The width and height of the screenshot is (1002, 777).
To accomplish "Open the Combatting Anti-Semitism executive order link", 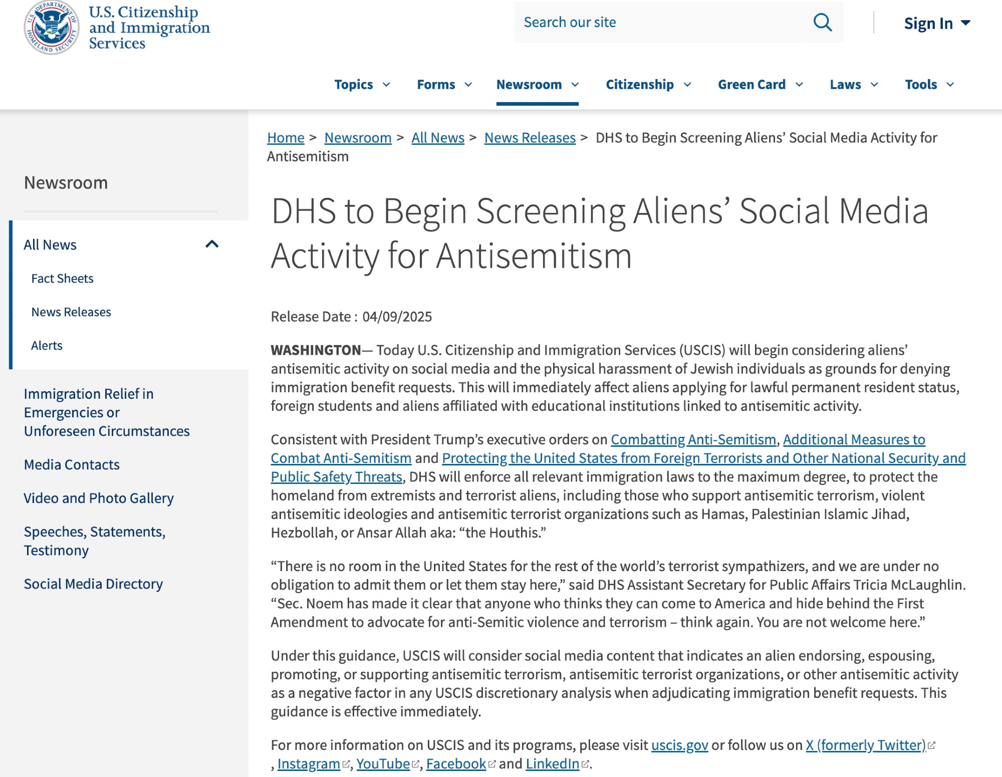I will (x=693, y=440).
